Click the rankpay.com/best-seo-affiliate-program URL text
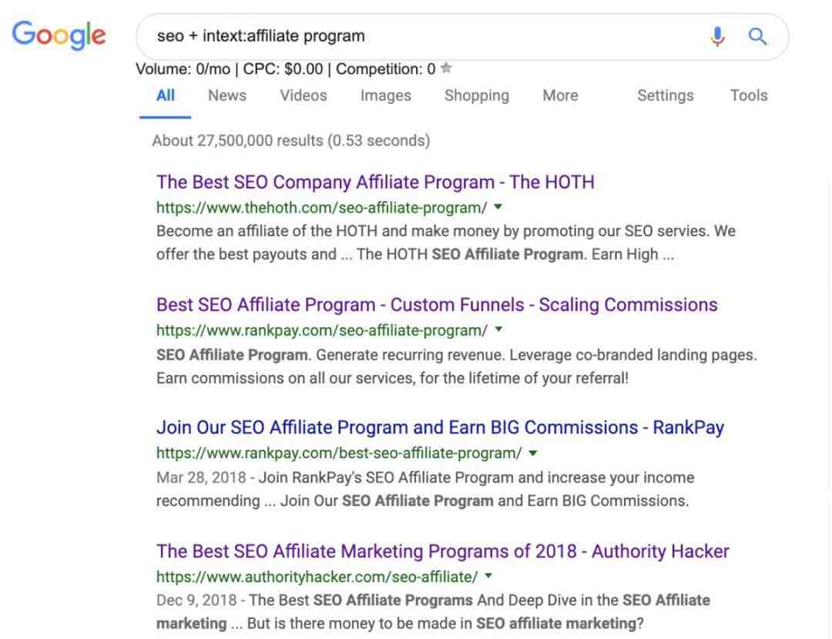Viewport: 832px width, 639px height. [339, 453]
